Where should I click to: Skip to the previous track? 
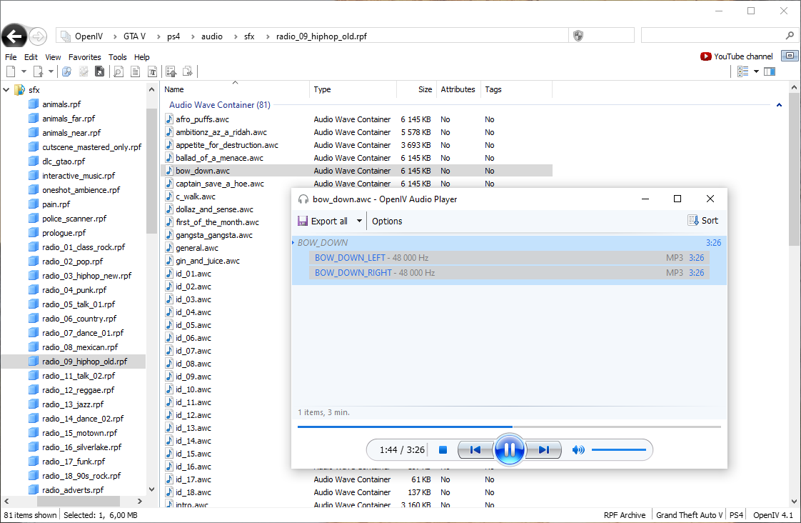pyautogui.click(x=475, y=450)
